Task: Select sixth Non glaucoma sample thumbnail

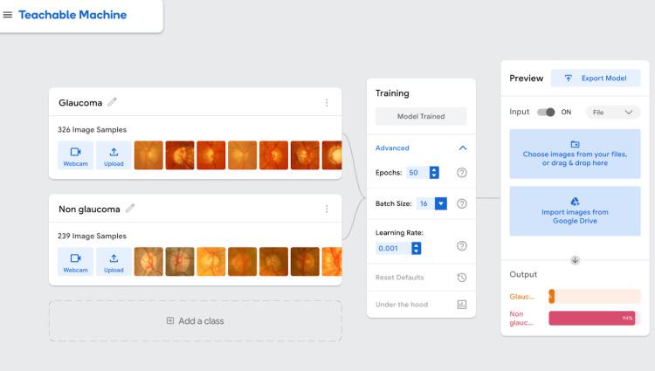Action: coord(305,262)
